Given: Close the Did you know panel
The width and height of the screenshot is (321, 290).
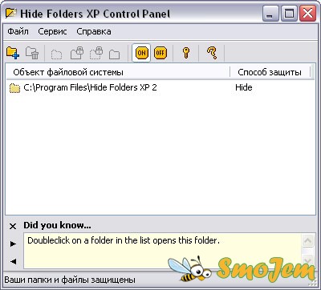Looking at the screenshot, I should click(x=13, y=227).
